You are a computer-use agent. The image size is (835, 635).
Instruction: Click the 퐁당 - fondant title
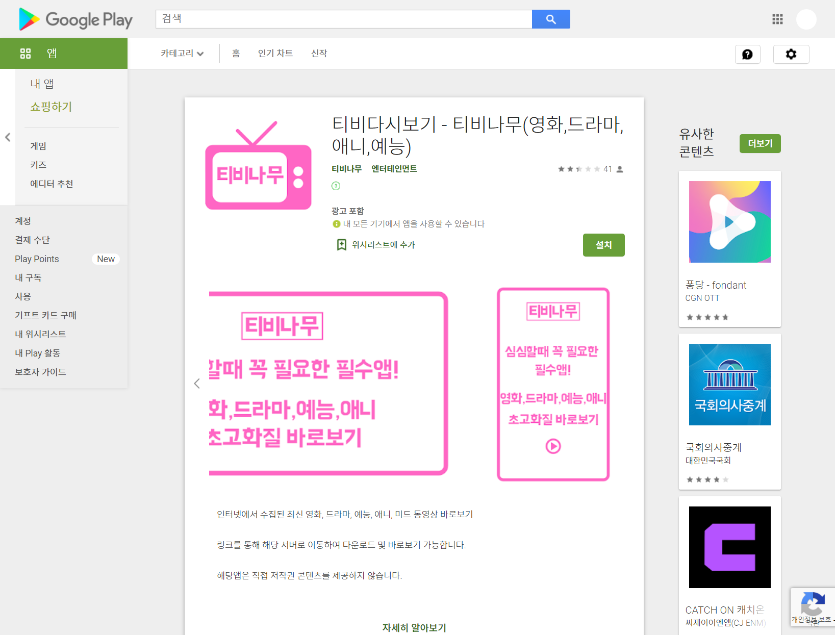pos(716,285)
